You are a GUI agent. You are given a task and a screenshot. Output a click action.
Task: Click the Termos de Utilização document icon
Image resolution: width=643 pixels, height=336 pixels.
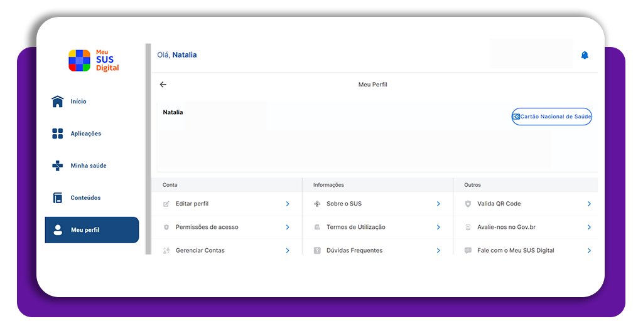317,227
